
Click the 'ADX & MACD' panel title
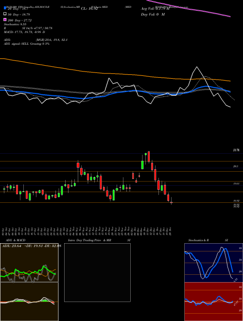16,240
